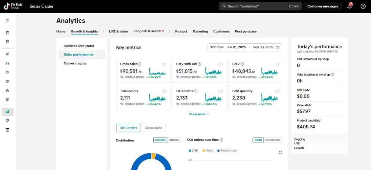Screen dimensions: 371x170
Task: Toggle distribution to Affiliate
Action: point(174,140)
